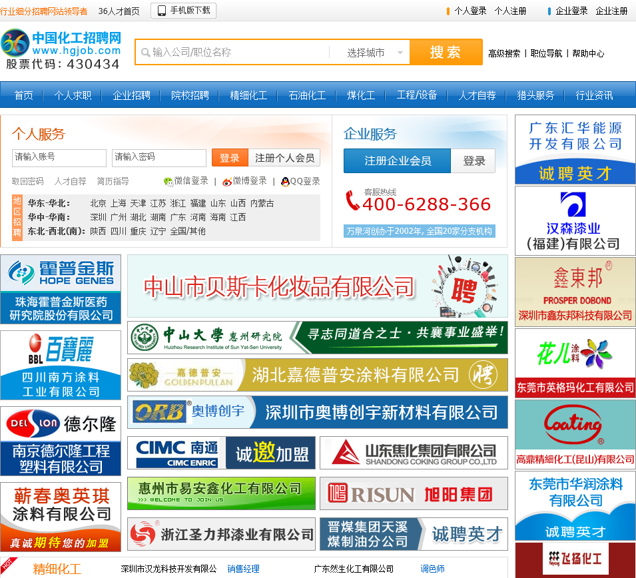Click the 请输入密码 password field

coord(159,158)
